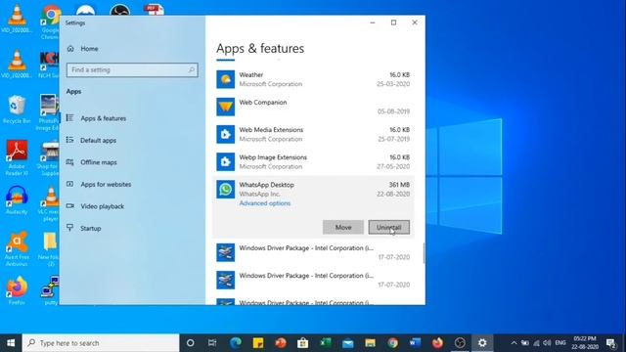Open the notification action center icon
626x352 pixels.
[610, 343]
